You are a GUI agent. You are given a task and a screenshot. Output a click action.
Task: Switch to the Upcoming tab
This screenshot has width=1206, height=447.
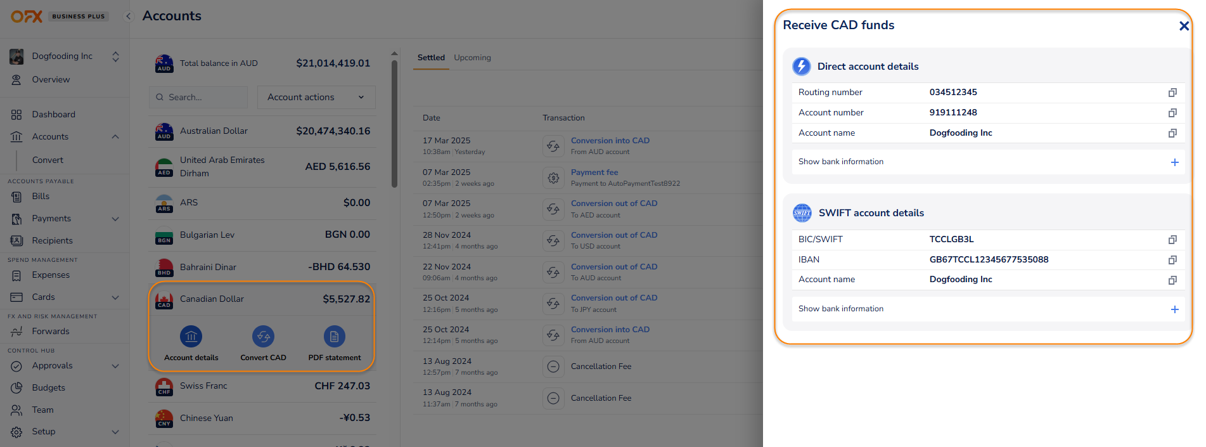[x=472, y=58]
